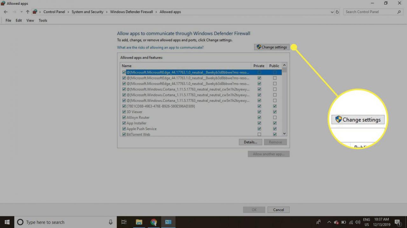
Task: Click the Cortana microphone icon
Action: coord(111,222)
